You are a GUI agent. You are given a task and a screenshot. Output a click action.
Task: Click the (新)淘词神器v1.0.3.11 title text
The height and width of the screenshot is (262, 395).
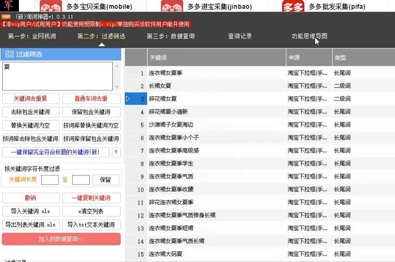click(x=44, y=17)
